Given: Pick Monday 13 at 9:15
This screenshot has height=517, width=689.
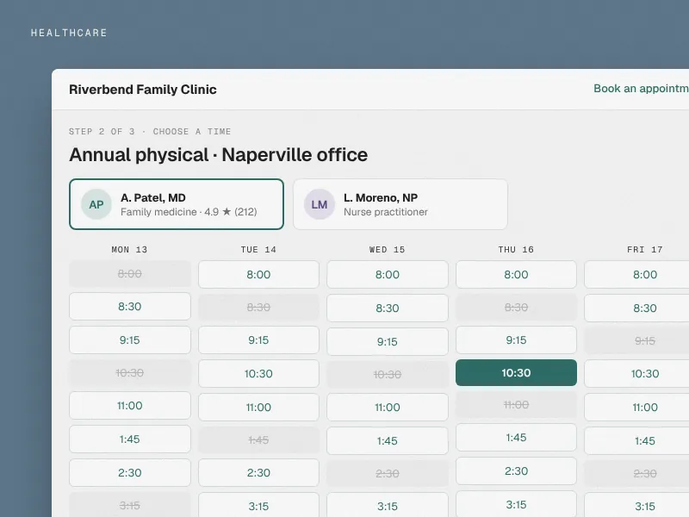Looking at the screenshot, I should (130, 339).
